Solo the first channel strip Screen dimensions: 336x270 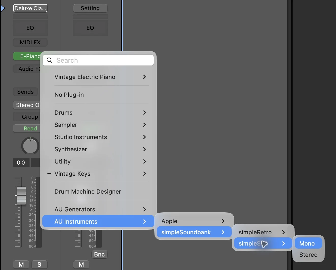tap(39, 264)
